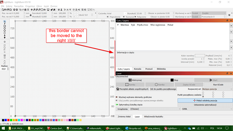Select the rectangle drawing tool

pos(5,26)
